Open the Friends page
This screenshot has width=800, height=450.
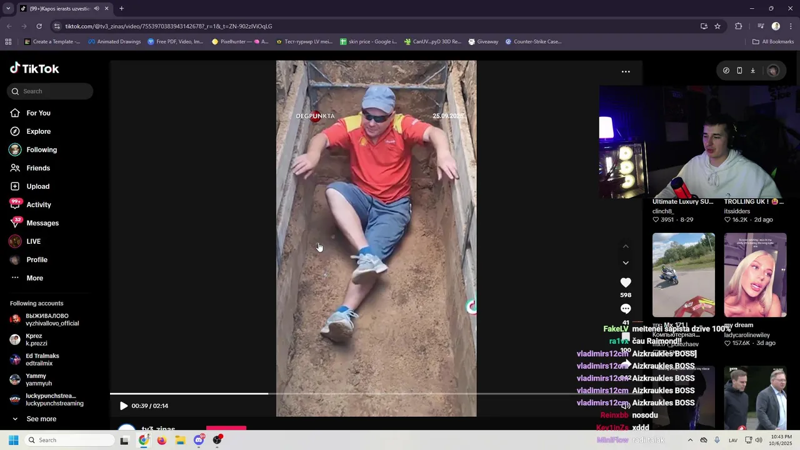pos(30,168)
